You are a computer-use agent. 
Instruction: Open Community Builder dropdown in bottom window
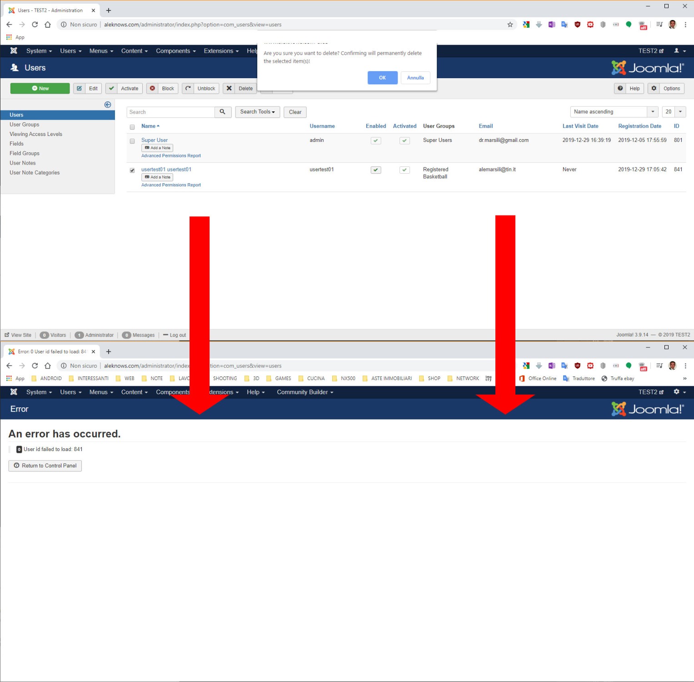click(305, 392)
